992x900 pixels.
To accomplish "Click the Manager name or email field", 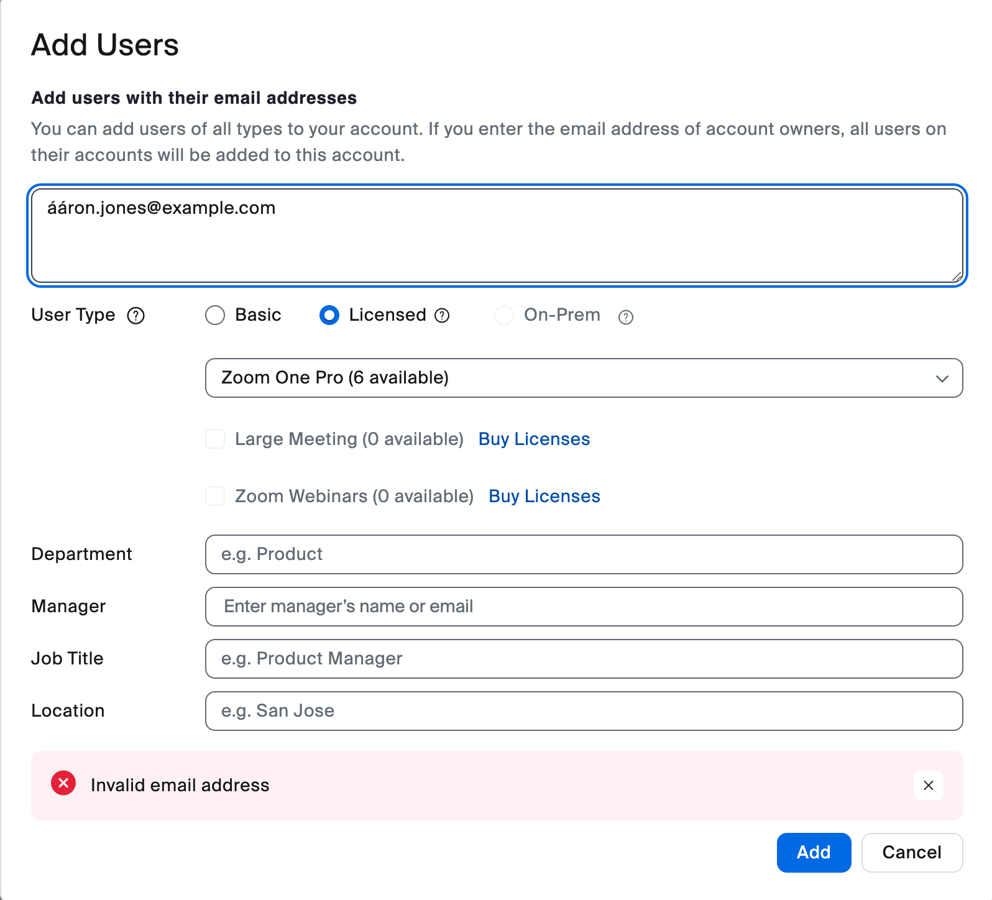I will coord(583,607).
